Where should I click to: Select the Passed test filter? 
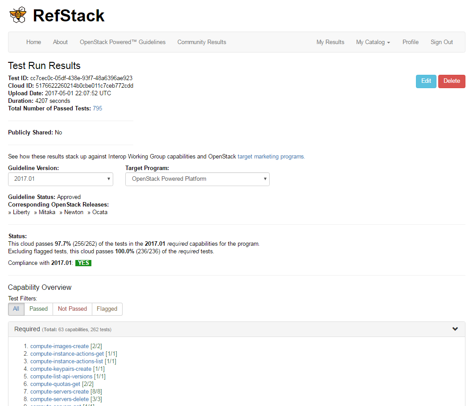(x=39, y=309)
